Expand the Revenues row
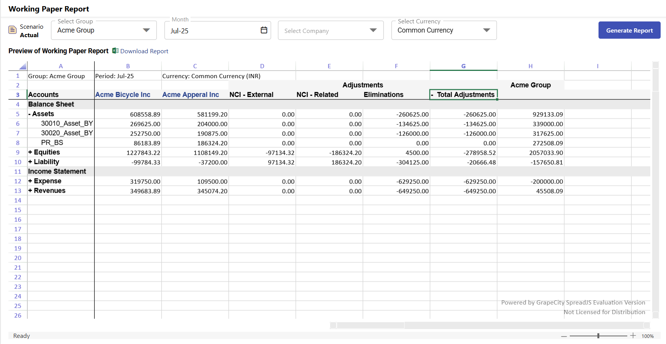 pos(30,190)
